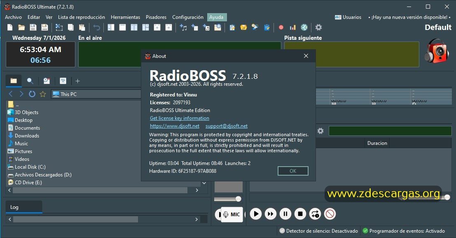Image resolution: width=456 pixels, height=238 pixels.
Task: Toggle the repeat track loop button
Action: click(x=315, y=214)
